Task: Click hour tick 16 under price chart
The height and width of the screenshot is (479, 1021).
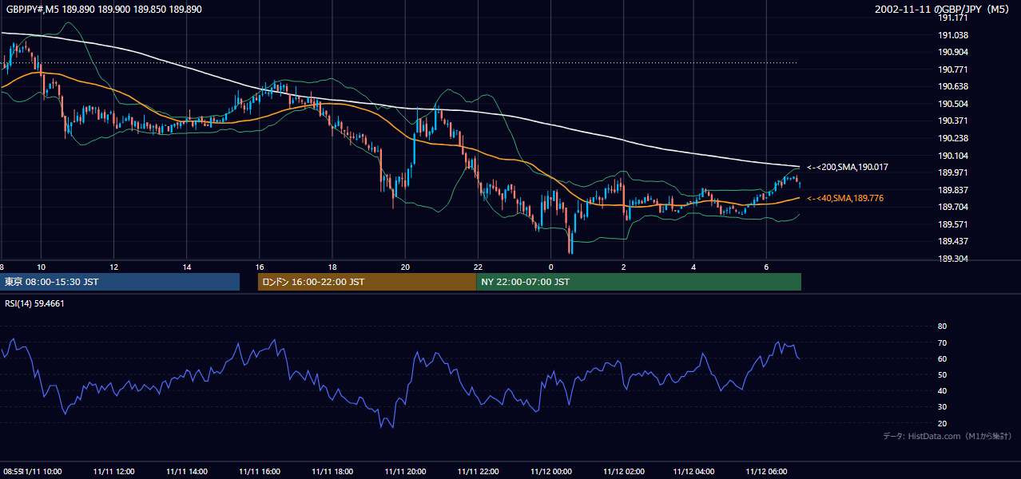Action: [260, 267]
